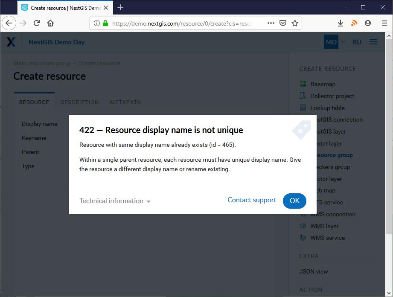This screenshot has height=297, width=393.
Task: Click the NextGIS X logo
Action: click(x=11, y=42)
